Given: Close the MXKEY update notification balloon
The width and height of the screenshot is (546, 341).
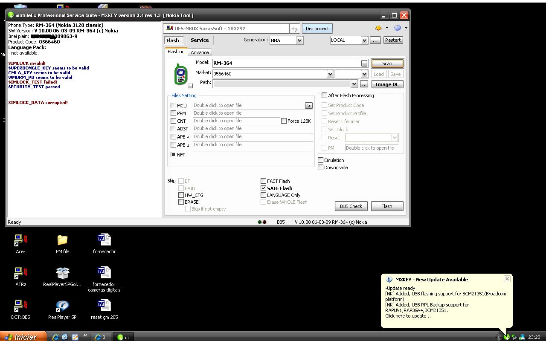Looking at the screenshot, I should point(507,279).
